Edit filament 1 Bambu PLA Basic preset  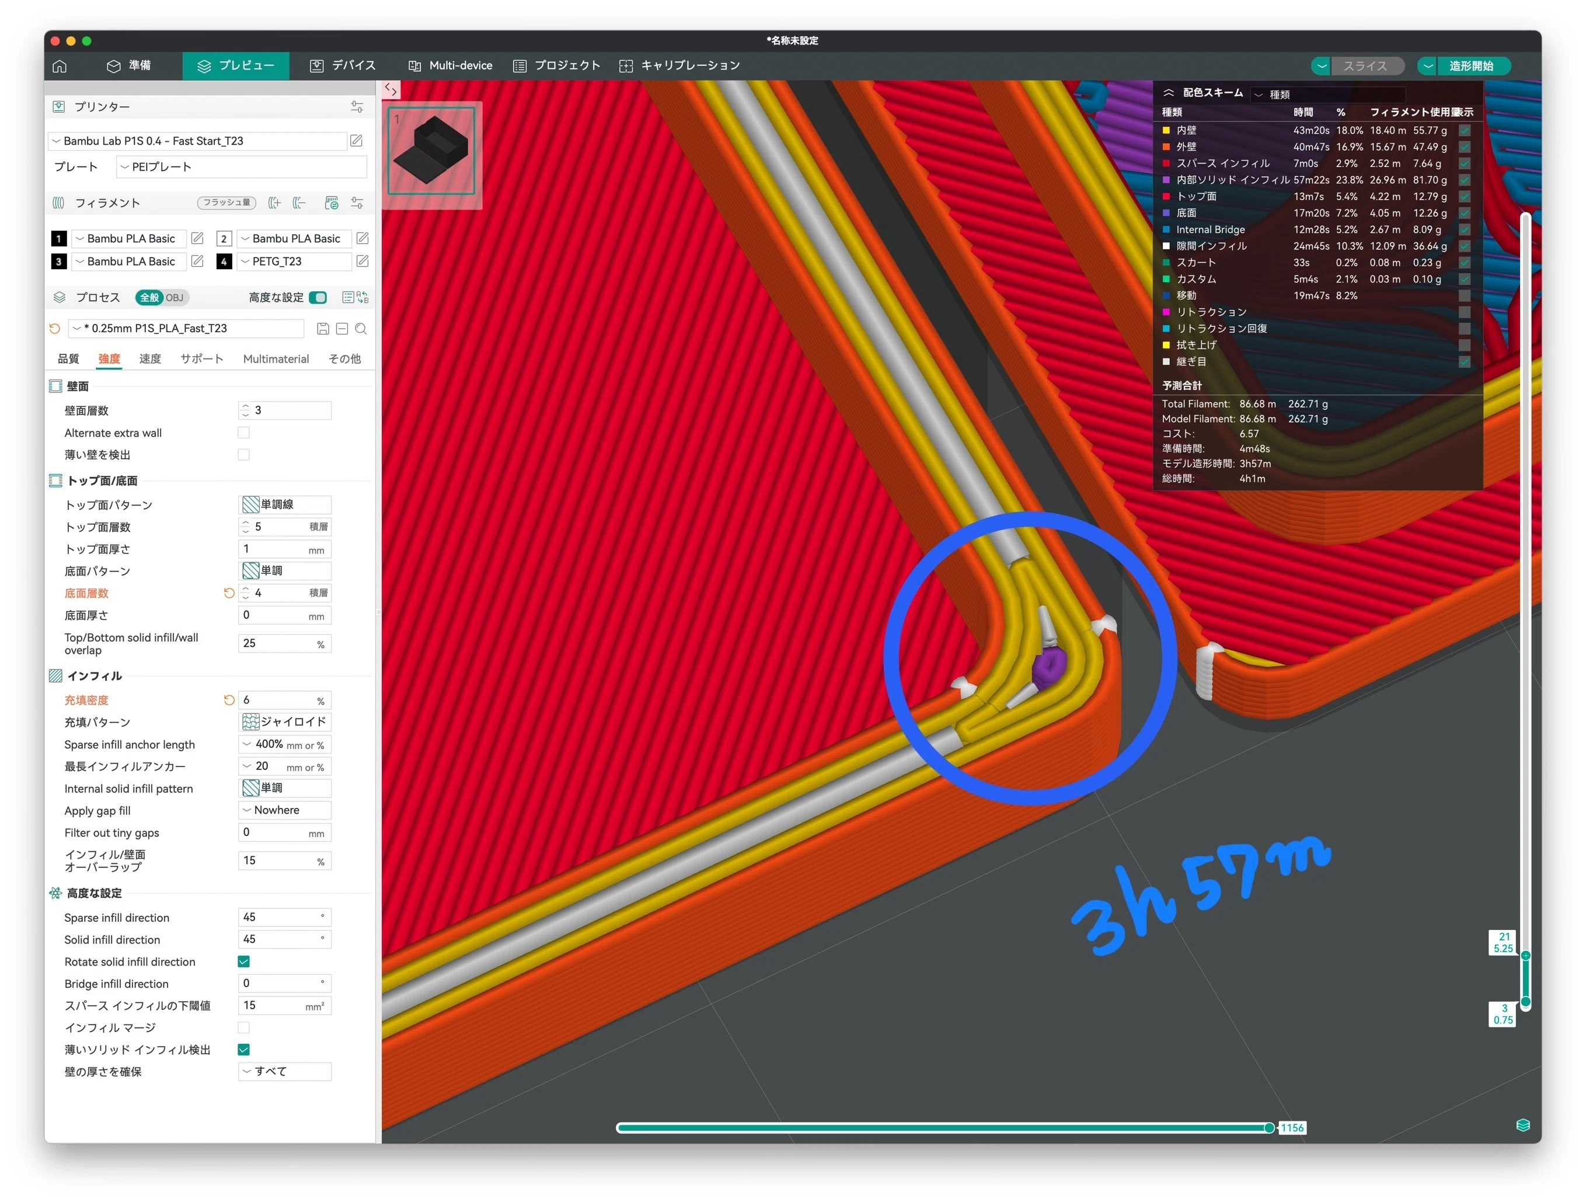pyautogui.click(x=197, y=238)
